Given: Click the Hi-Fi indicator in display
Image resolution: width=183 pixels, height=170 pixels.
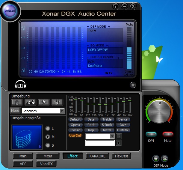Looking at the screenshot, I should point(108,73).
